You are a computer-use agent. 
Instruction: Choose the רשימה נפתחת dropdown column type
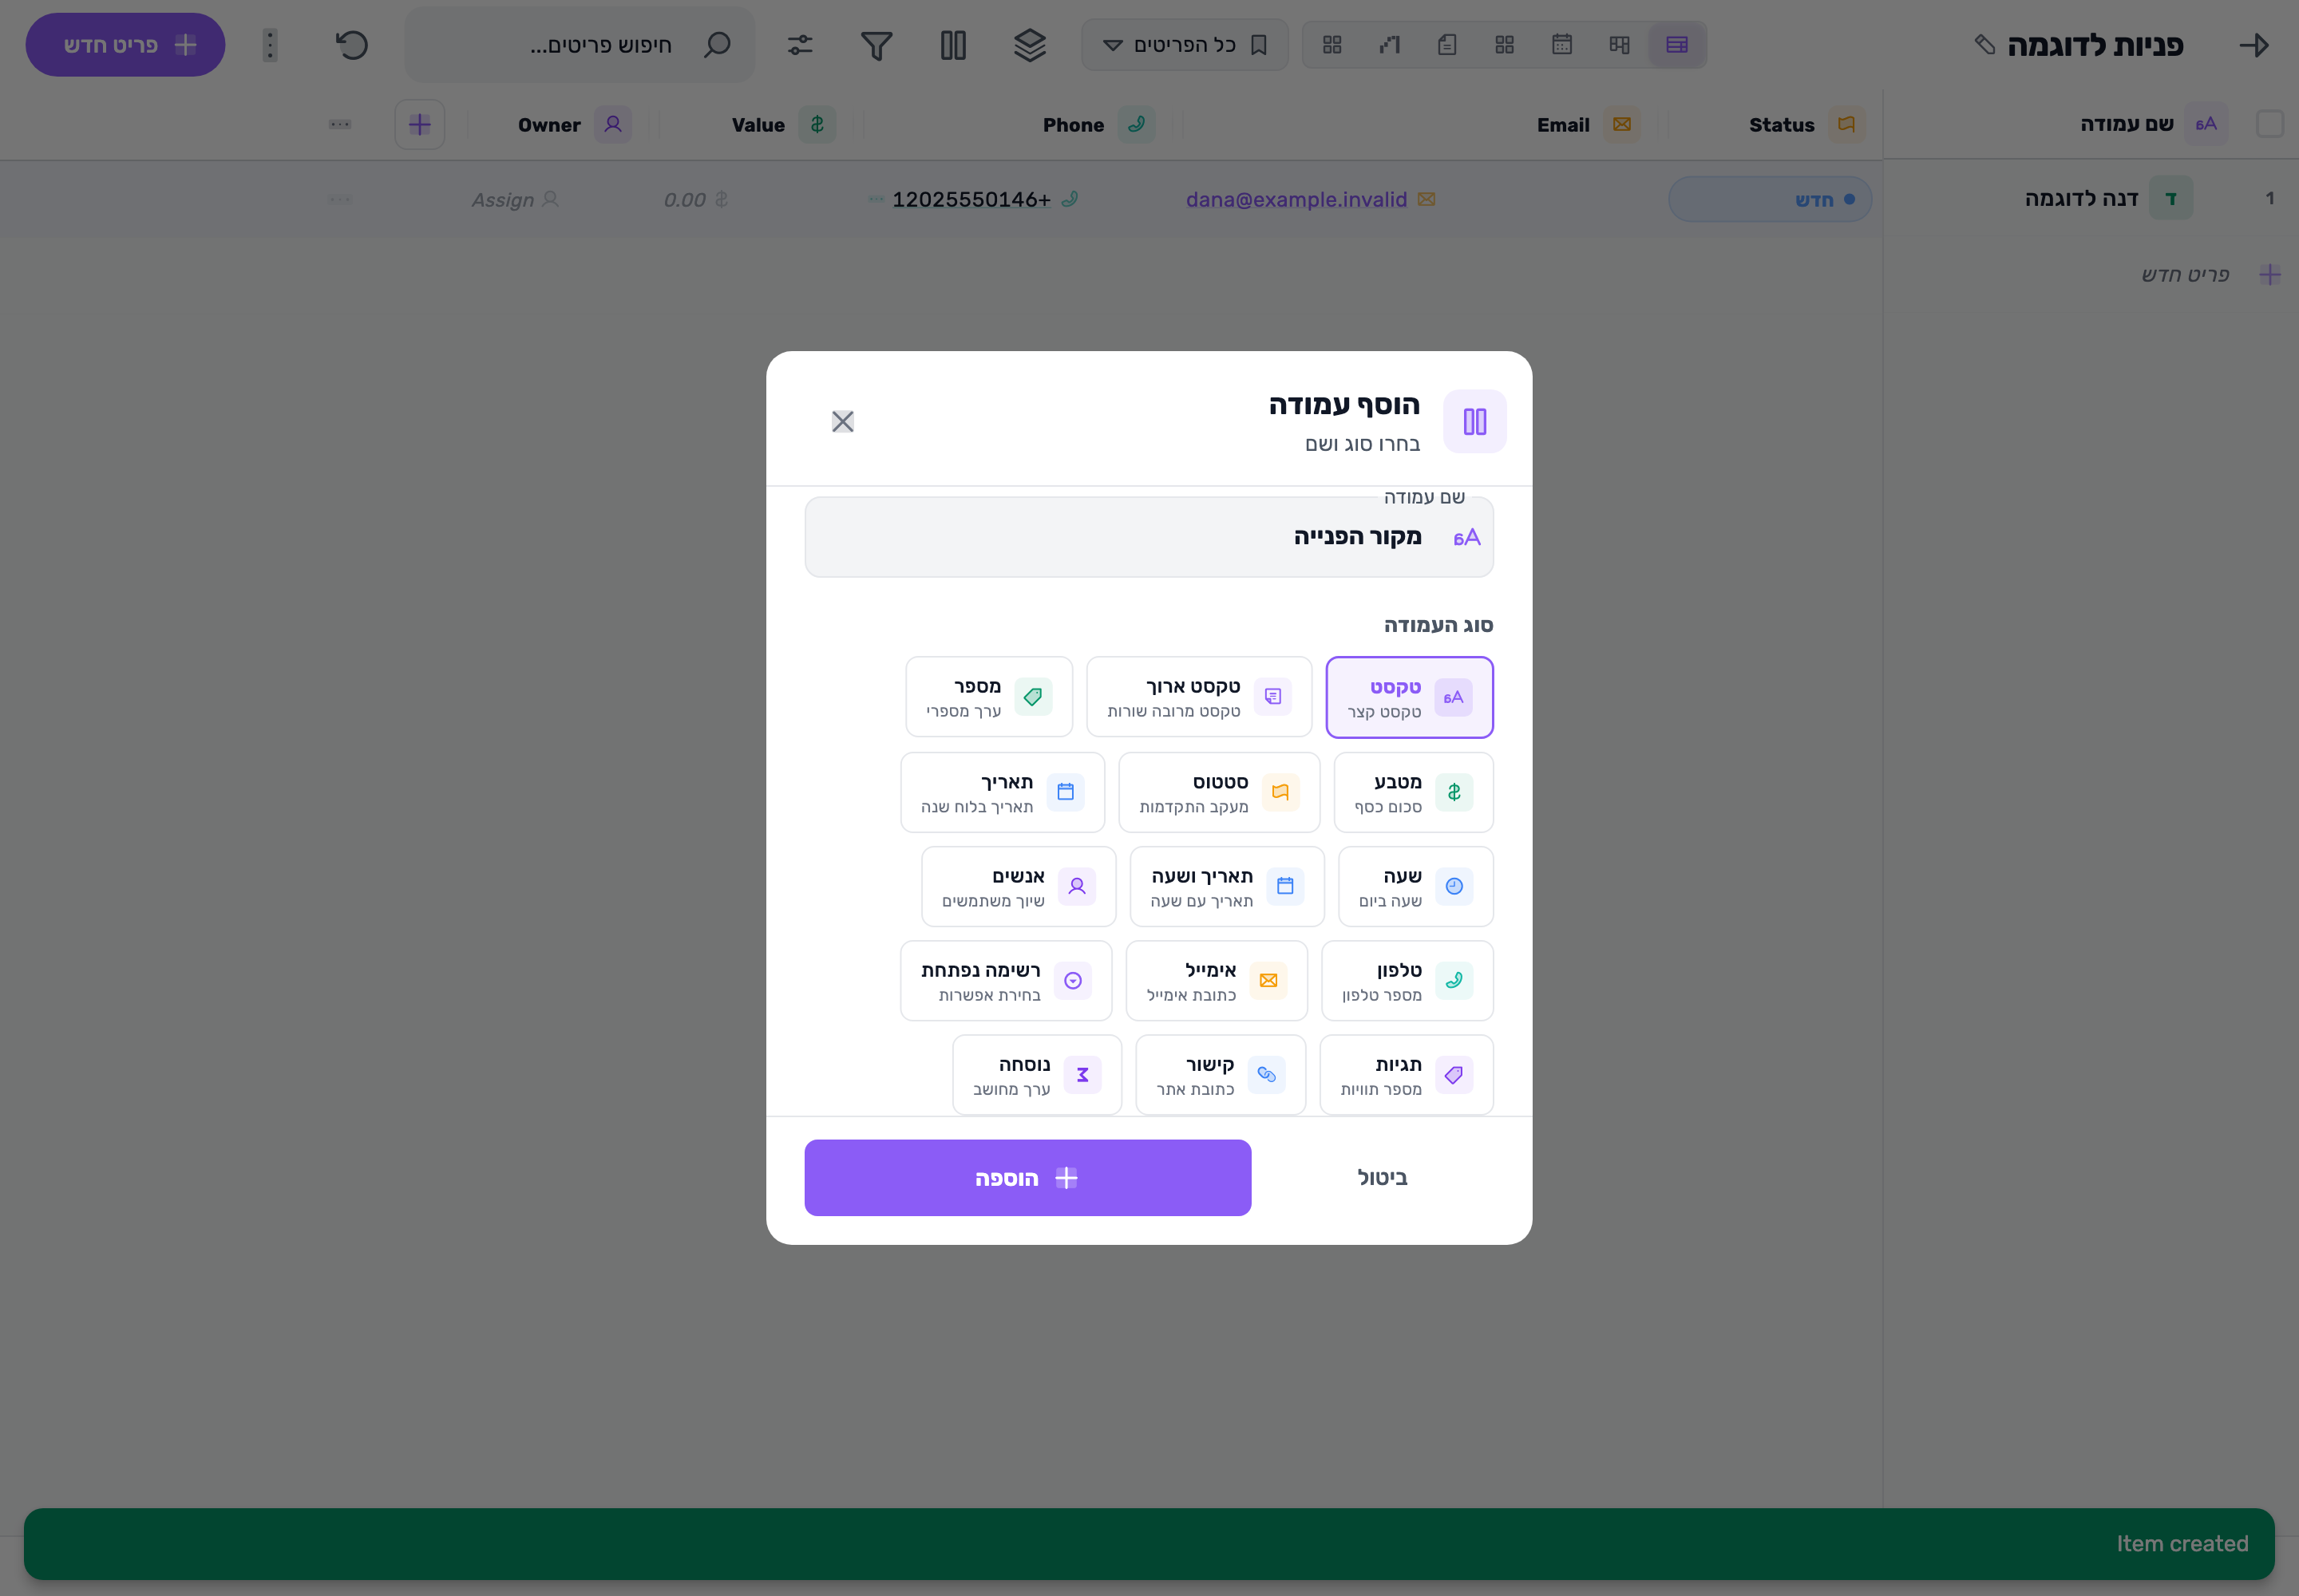pos(1006,980)
